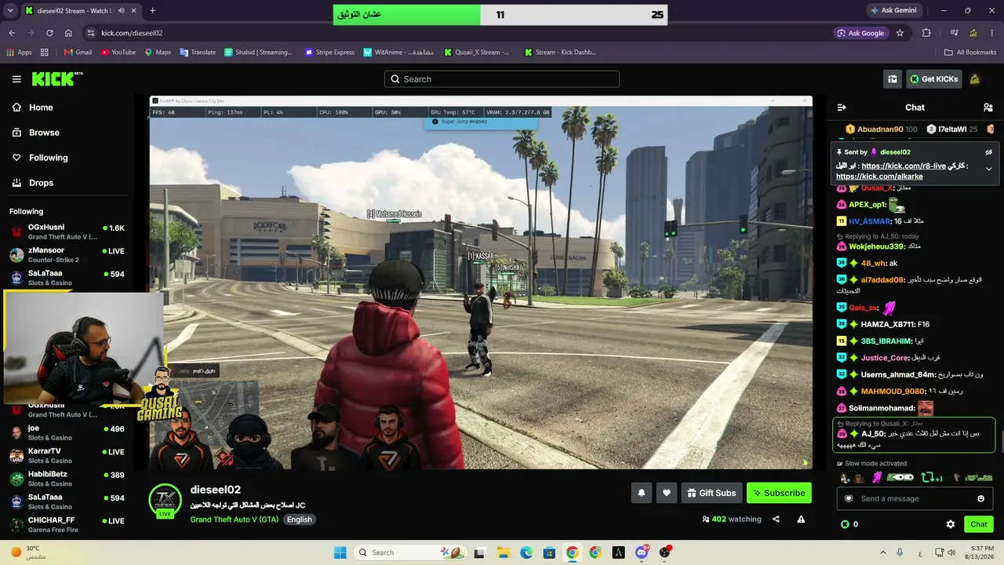
Task: Open the tab search dropdown
Action: 10,10
